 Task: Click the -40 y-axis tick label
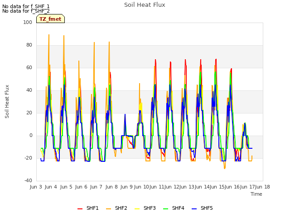click(28, 180)
